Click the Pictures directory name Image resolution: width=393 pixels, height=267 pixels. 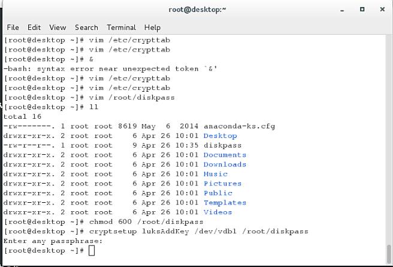[x=223, y=184]
